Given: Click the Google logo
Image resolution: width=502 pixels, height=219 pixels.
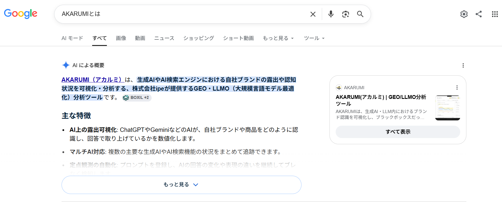Looking at the screenshot, I should (x=21, y=14).
